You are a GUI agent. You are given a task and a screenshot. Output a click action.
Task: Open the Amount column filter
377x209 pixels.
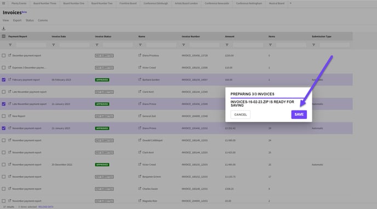227,45
